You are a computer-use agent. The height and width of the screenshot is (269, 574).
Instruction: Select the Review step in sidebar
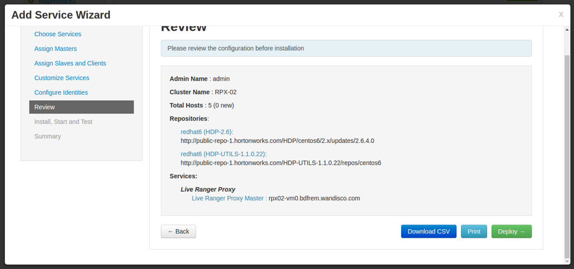tap(82, 107)
